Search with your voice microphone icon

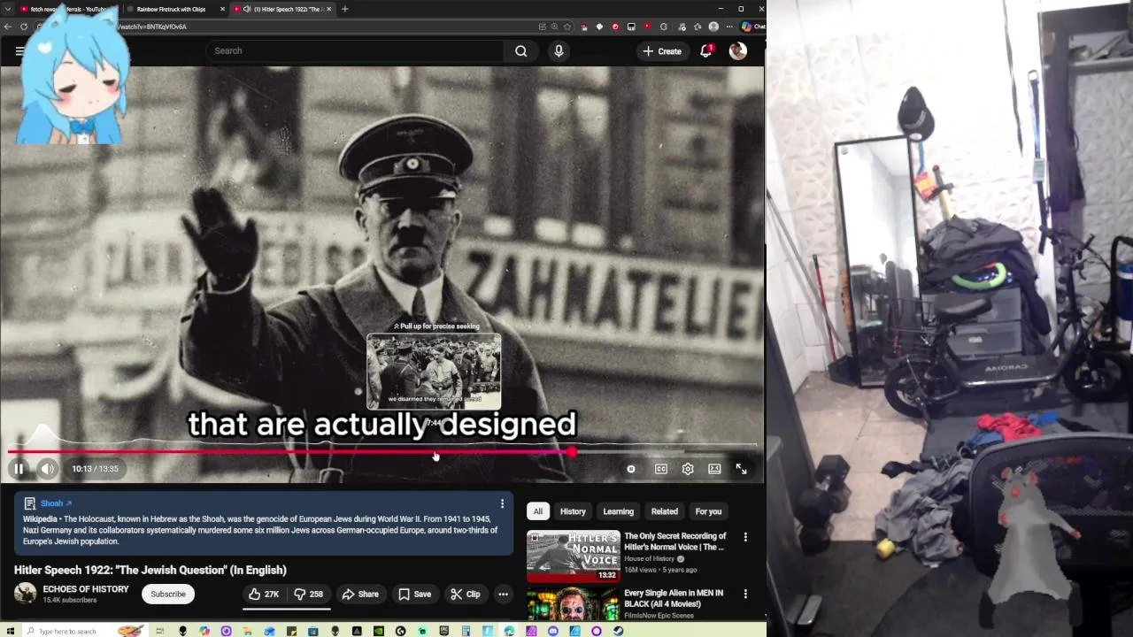click(x=559, y=50)
